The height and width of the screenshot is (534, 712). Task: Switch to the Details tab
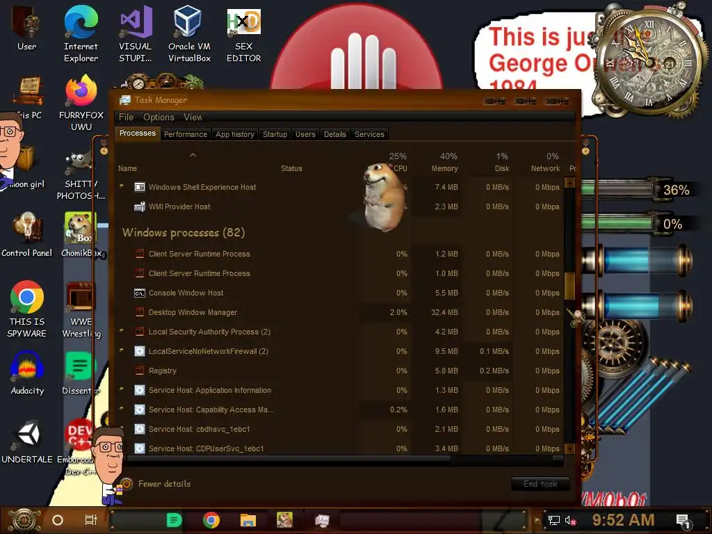click(334, 134)
